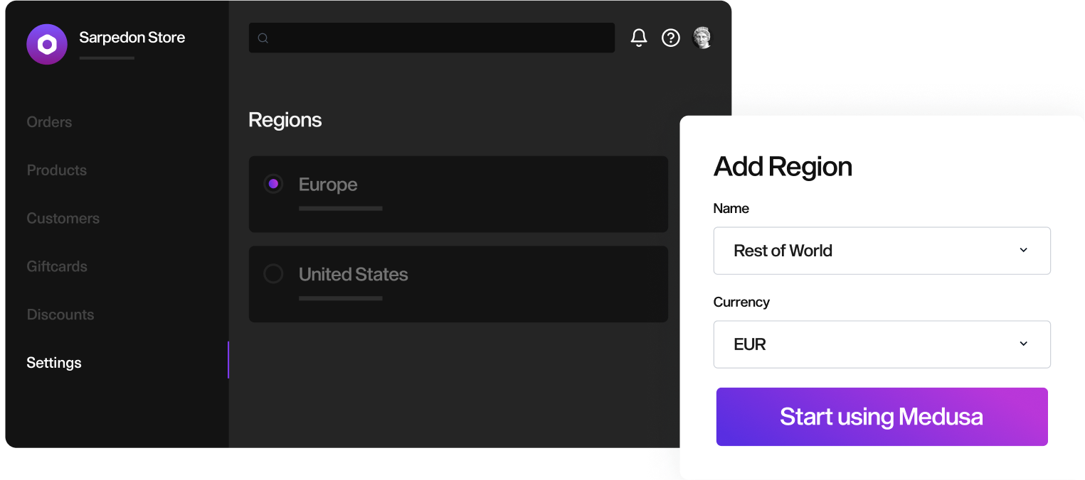
Task: Click the Start using Medusa button
Action: point(882,417)
